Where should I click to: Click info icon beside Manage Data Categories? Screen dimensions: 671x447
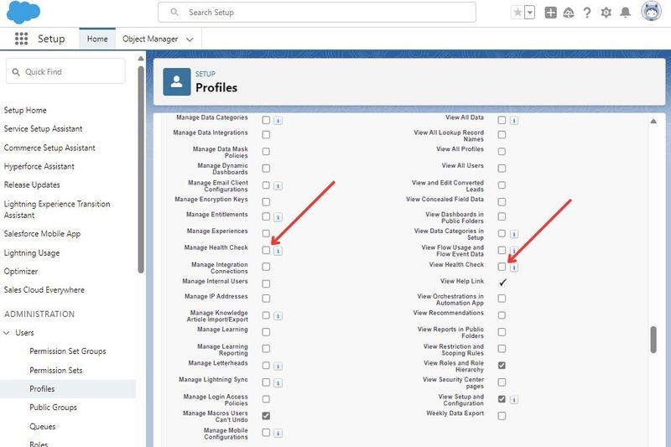point(278,121)
